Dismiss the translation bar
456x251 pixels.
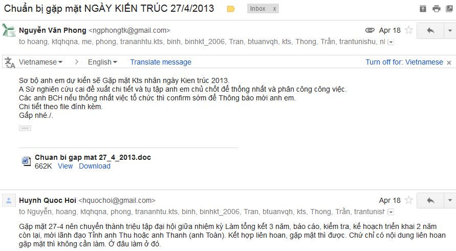[x=449, y=62]
